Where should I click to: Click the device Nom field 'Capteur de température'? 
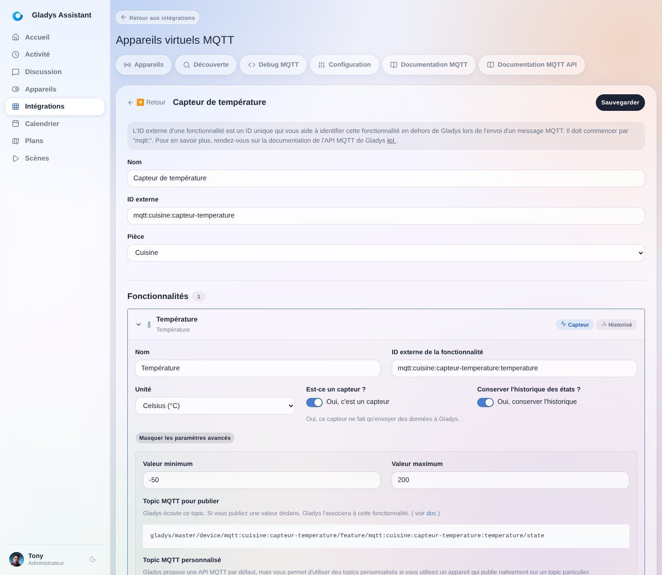pos(386,178)
